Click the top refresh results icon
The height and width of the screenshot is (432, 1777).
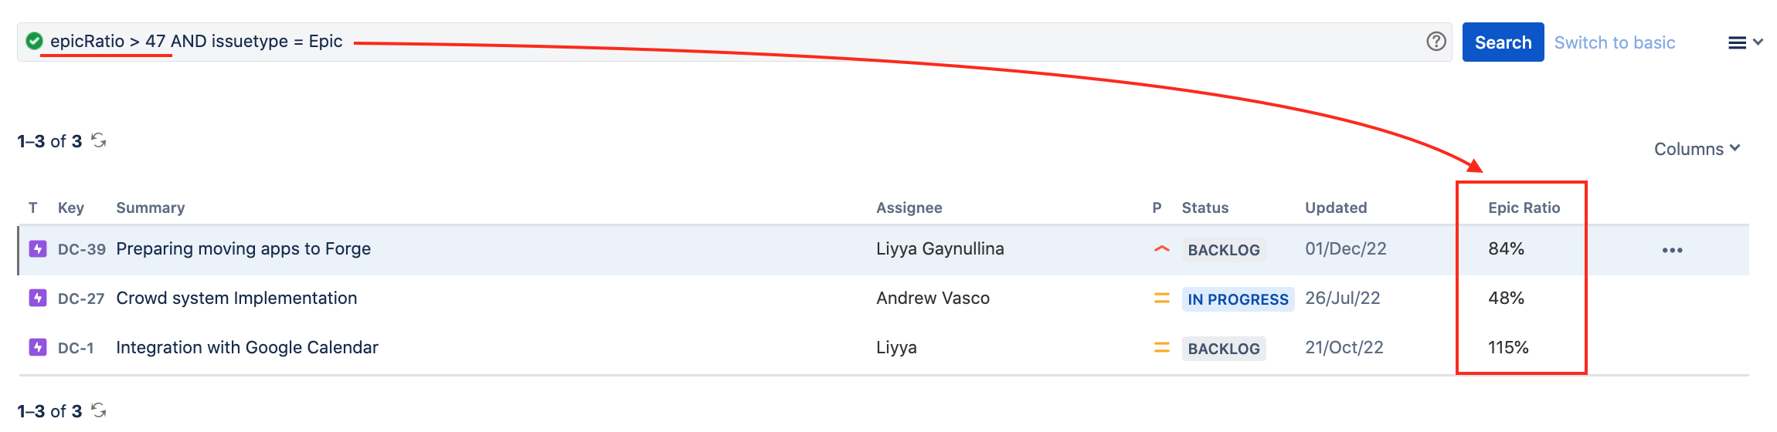coord(99,140)
